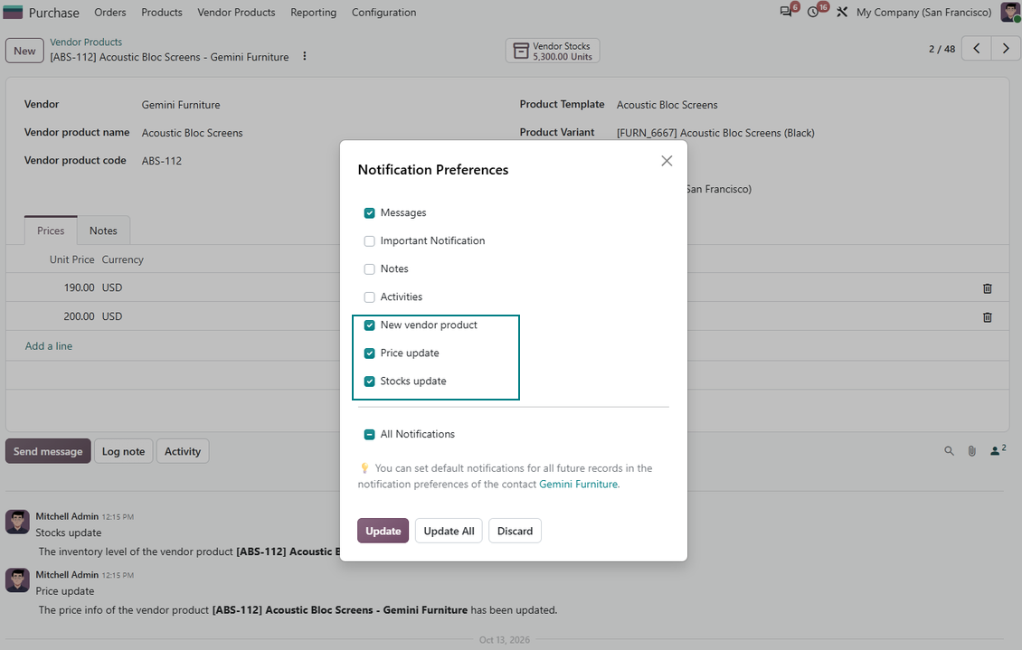This screenshot has width=1022, height=650.
Task: Uncheck New vendor product notification
Action: pos(370,325)
